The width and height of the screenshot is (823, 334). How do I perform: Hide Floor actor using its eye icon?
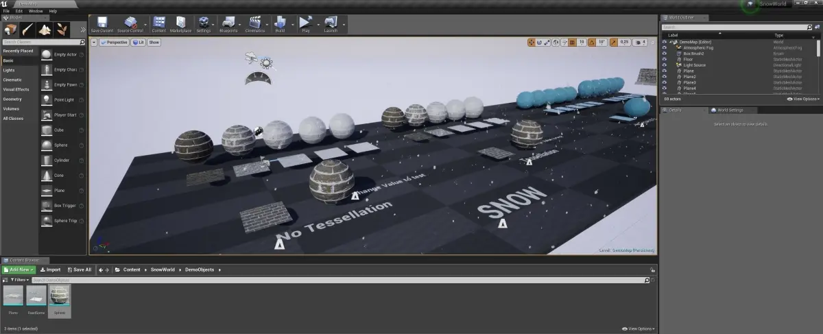[x=664, y=59]
